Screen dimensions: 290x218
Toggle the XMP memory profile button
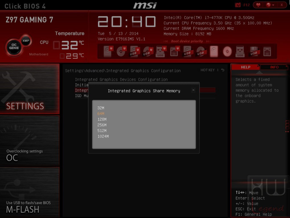[26, 41]
